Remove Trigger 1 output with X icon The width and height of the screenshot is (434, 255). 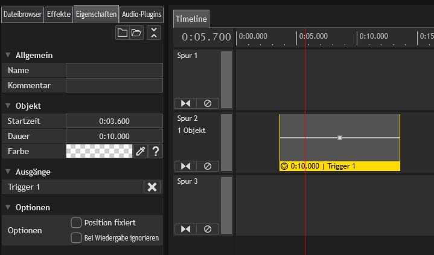152,187
